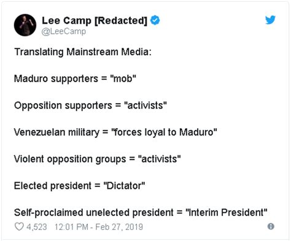291x241 pixels.
Task: Click the "Interim President" quoted phrase
Action: pos(227,212)
